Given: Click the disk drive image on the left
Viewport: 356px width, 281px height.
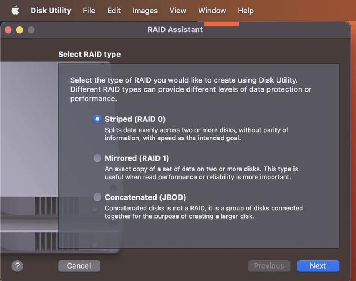Looking at the screenshot, I should [28, 169].
